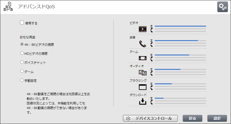Click the zigzag priority icon in the ビデオ row
Viewport: 231px width, 124px height.
pos(151,26)
